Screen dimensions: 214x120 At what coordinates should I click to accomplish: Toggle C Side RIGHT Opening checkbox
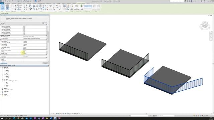tap(24, 34)
